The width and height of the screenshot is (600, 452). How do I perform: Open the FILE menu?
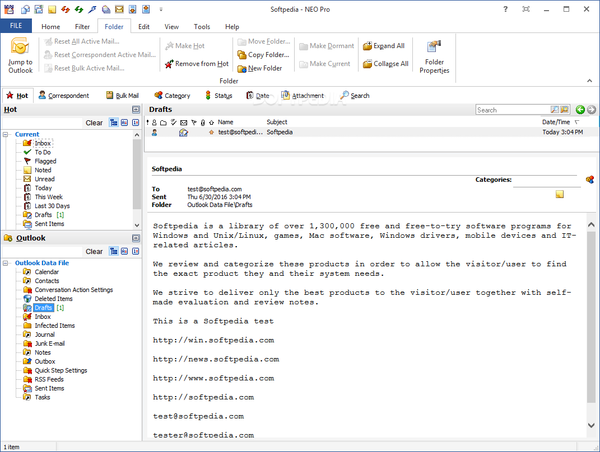[x=16, y=26]
